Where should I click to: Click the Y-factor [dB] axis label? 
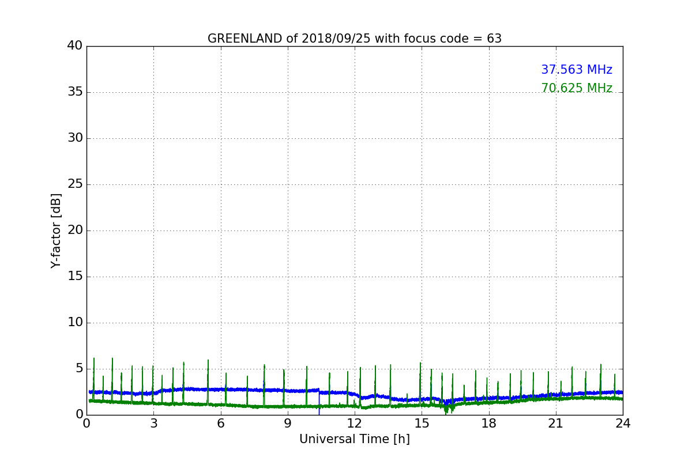(56, 231)
